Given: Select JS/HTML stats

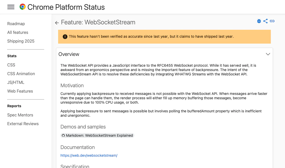Looking at the screenshot, I should point(16,82).
